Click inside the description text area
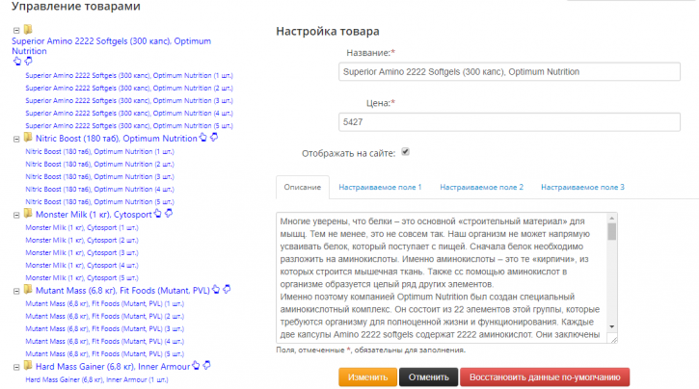Screen dimensions: 699x389 click(x=442, y=277)
